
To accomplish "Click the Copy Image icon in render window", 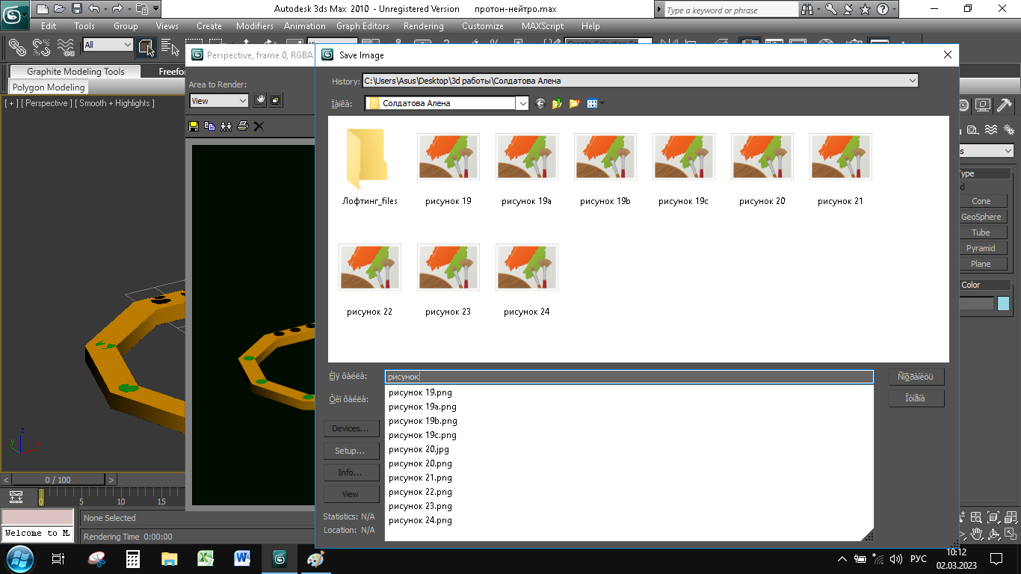I will [209, 126].
